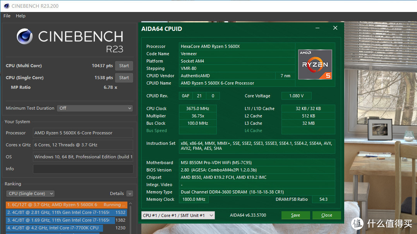417x234 pixels.
Task: Open the CPU #1 / Core #1 selector
Action: pos(178,215)
